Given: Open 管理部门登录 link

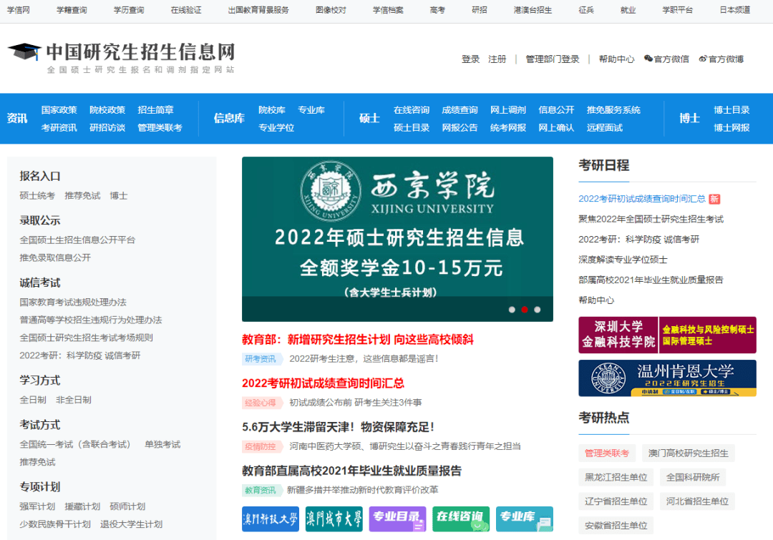Looking at the screenshot, I should tap(552, 59).
